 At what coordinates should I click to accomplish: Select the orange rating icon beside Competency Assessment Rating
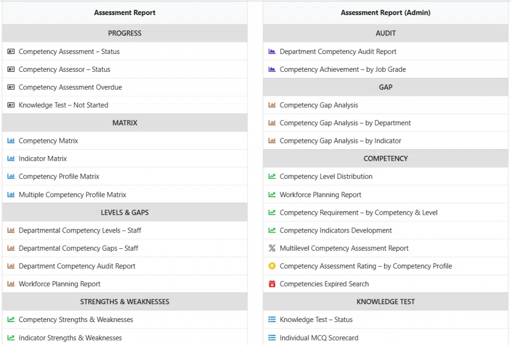coord(272,266)
